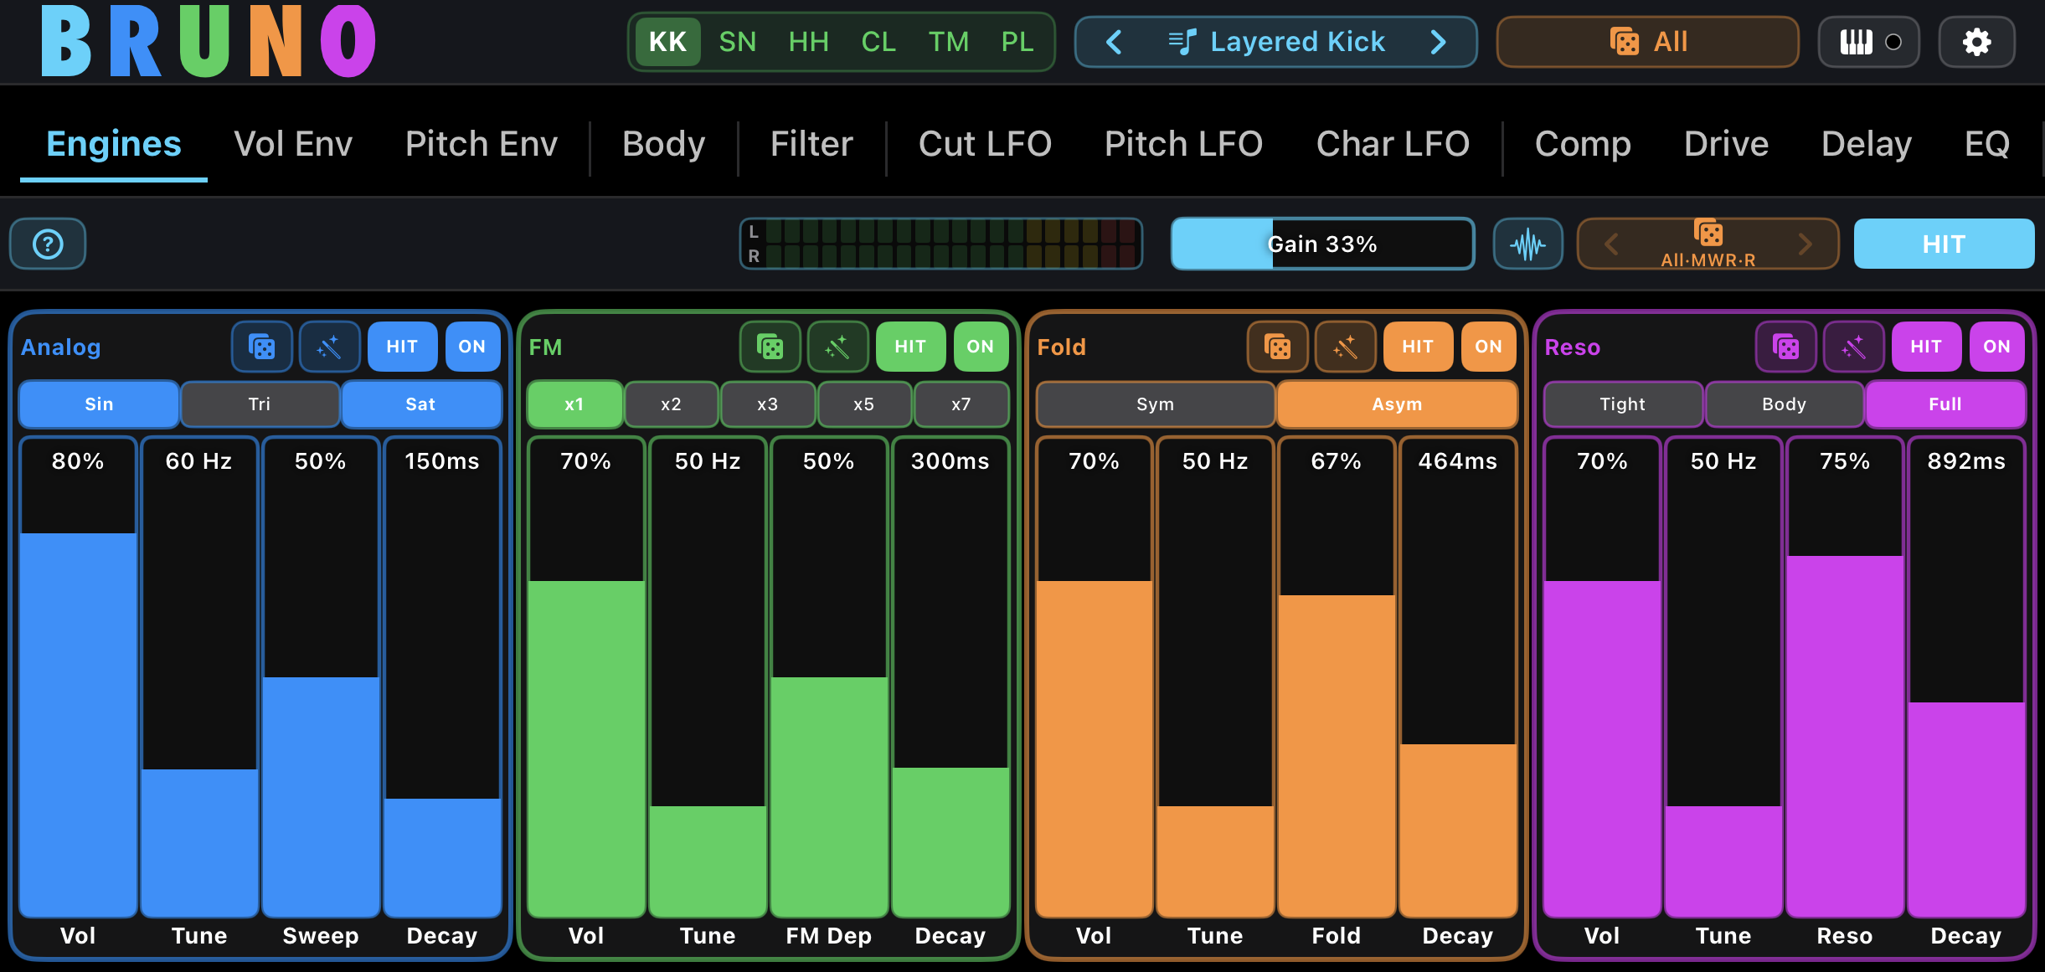Open the Comp tab
2045x972 pixels.
tap(1583, 144)
